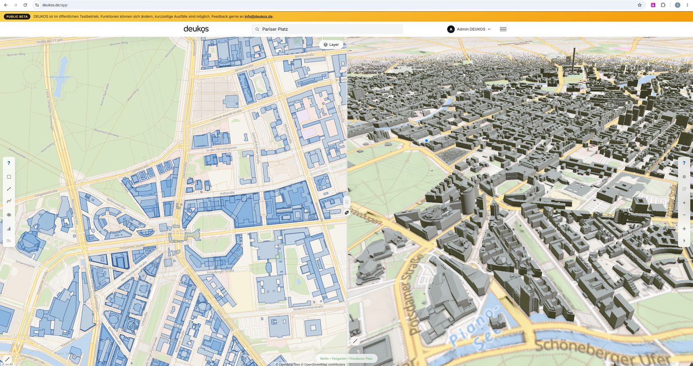Open the hamburger menu in the header
The image size is (693, 366).
503,29
